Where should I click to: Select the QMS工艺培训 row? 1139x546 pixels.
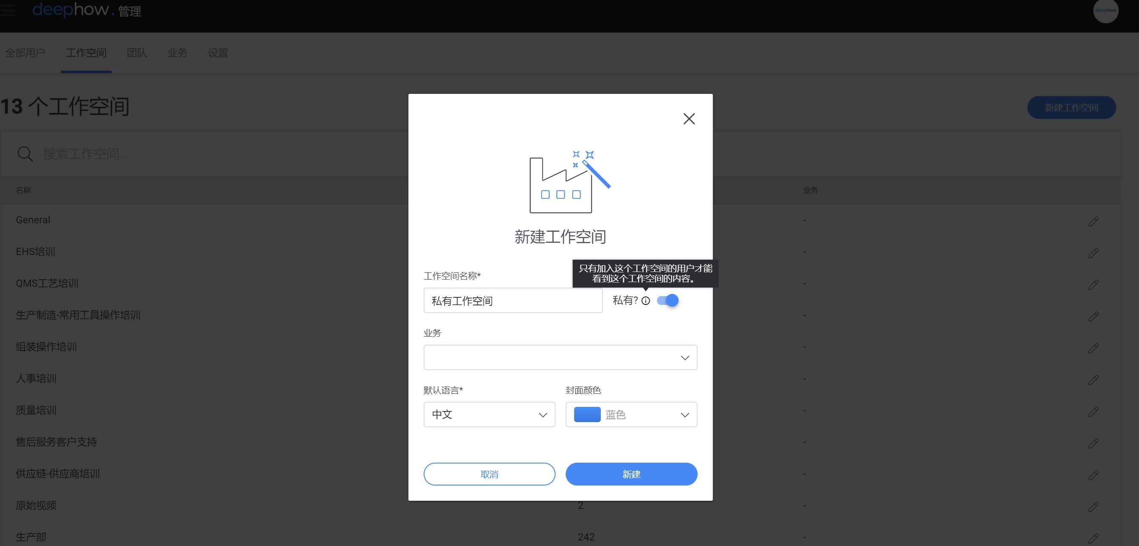560,283
